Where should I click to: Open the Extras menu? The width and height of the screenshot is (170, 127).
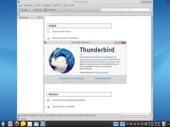click(66, 5)
